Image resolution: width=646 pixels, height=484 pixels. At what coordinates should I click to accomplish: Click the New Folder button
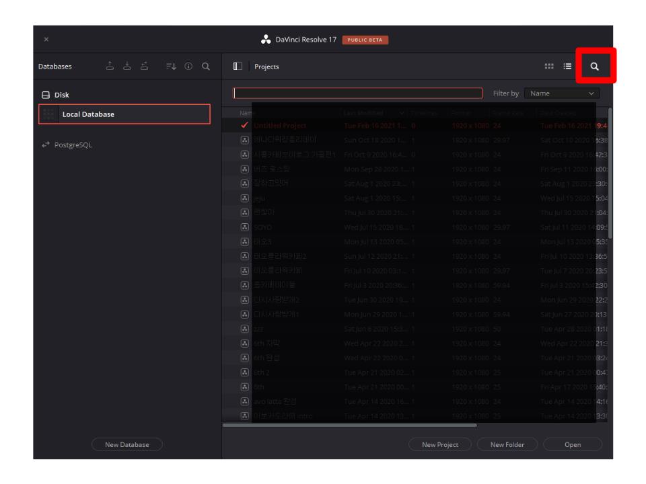tap(507, 444)
